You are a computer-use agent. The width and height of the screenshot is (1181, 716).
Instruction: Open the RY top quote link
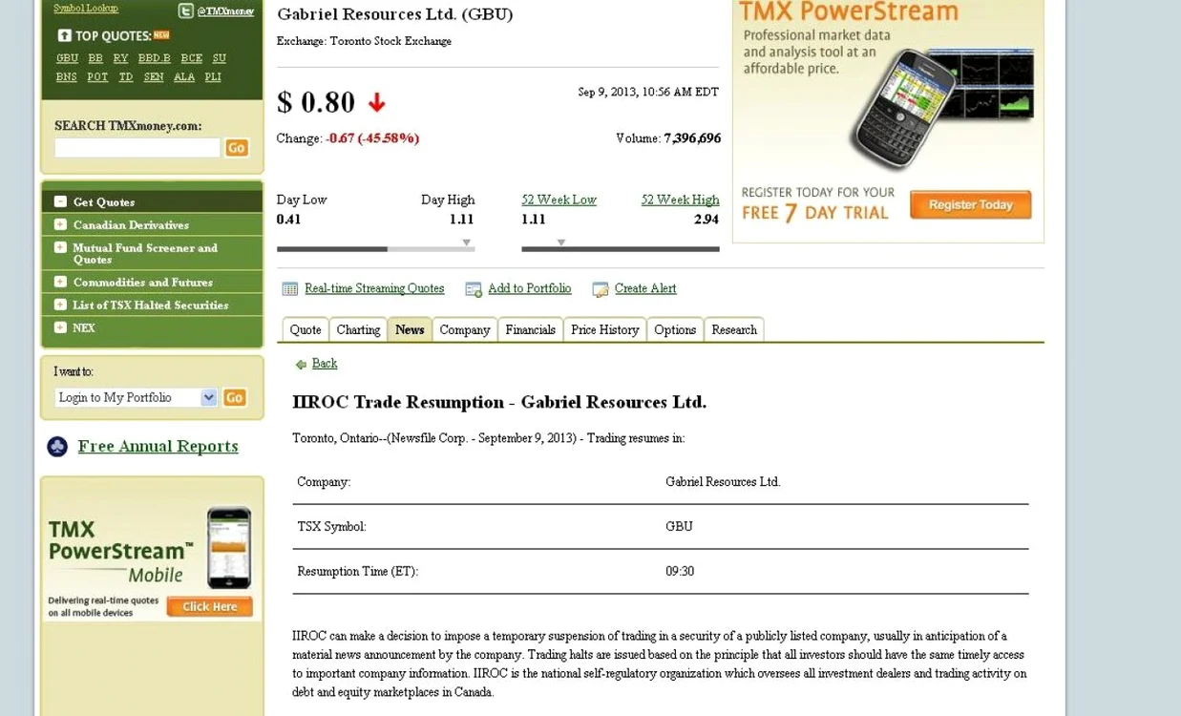120,58
